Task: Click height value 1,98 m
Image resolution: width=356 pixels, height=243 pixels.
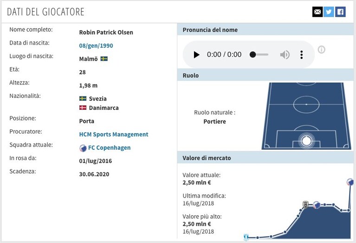Action: (x=88, y=85)
